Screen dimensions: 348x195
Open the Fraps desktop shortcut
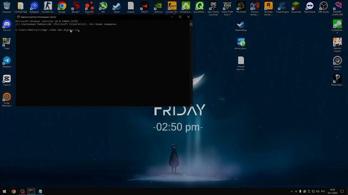point(7,43)
